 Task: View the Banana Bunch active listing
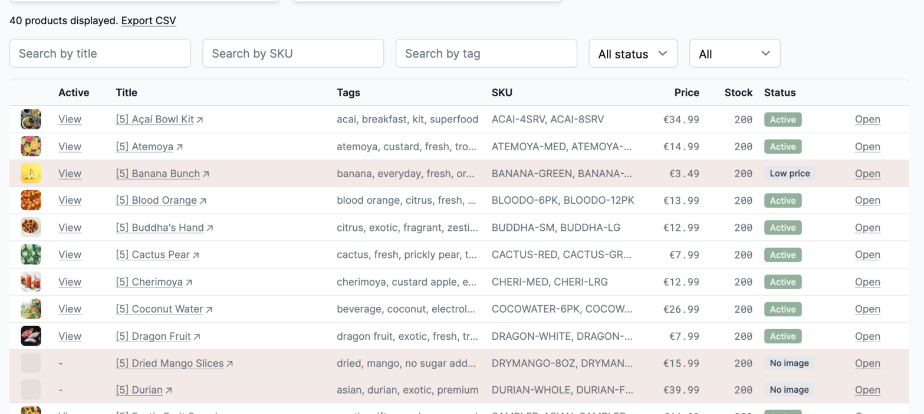pos(70,174)
